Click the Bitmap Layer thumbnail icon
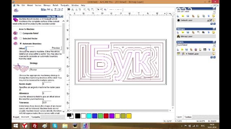 coord(178,36)
